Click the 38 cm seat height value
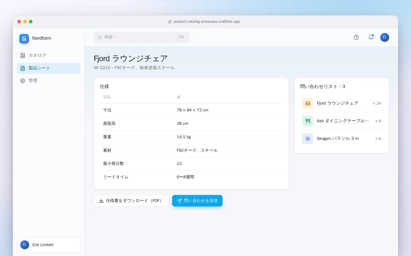411x256 pixels. point(182,124)
